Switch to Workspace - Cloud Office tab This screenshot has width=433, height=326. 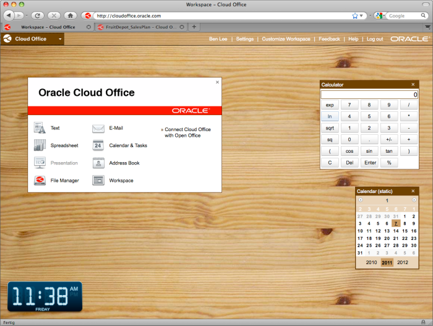pos(48,27)
